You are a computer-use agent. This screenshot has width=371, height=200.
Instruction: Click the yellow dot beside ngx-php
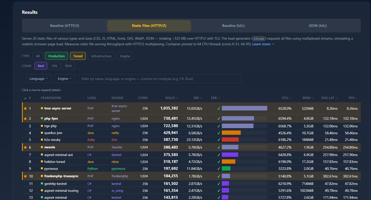[x=42, y=126]
